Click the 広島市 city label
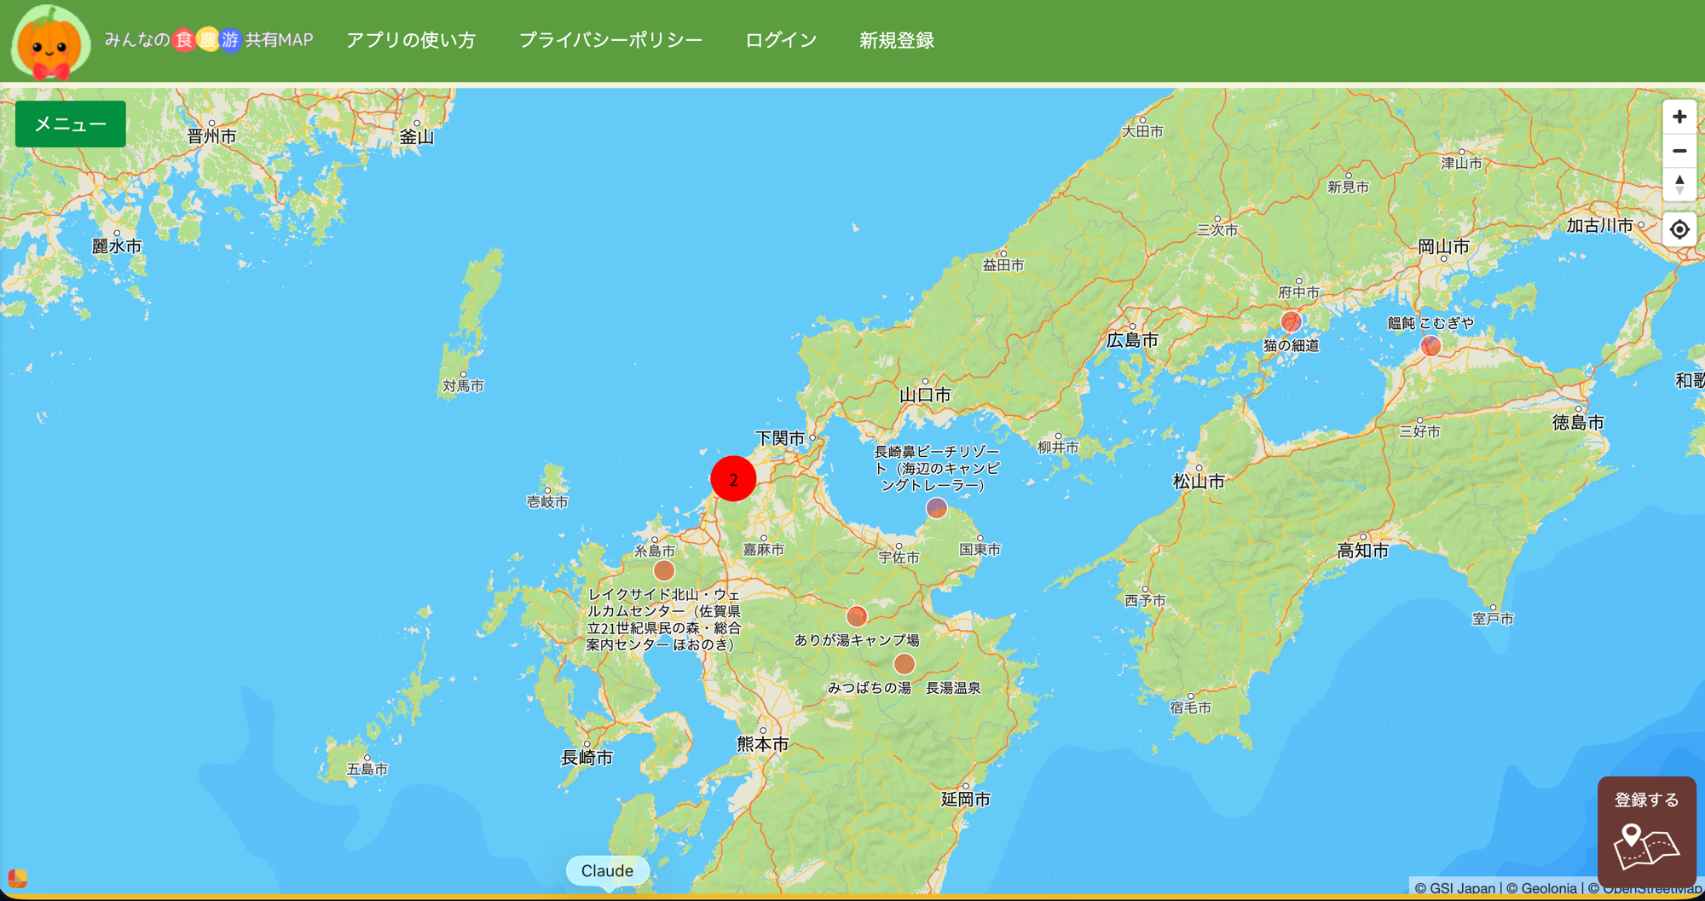Viewport: 1705px width, 901px height. point(1132,340)
